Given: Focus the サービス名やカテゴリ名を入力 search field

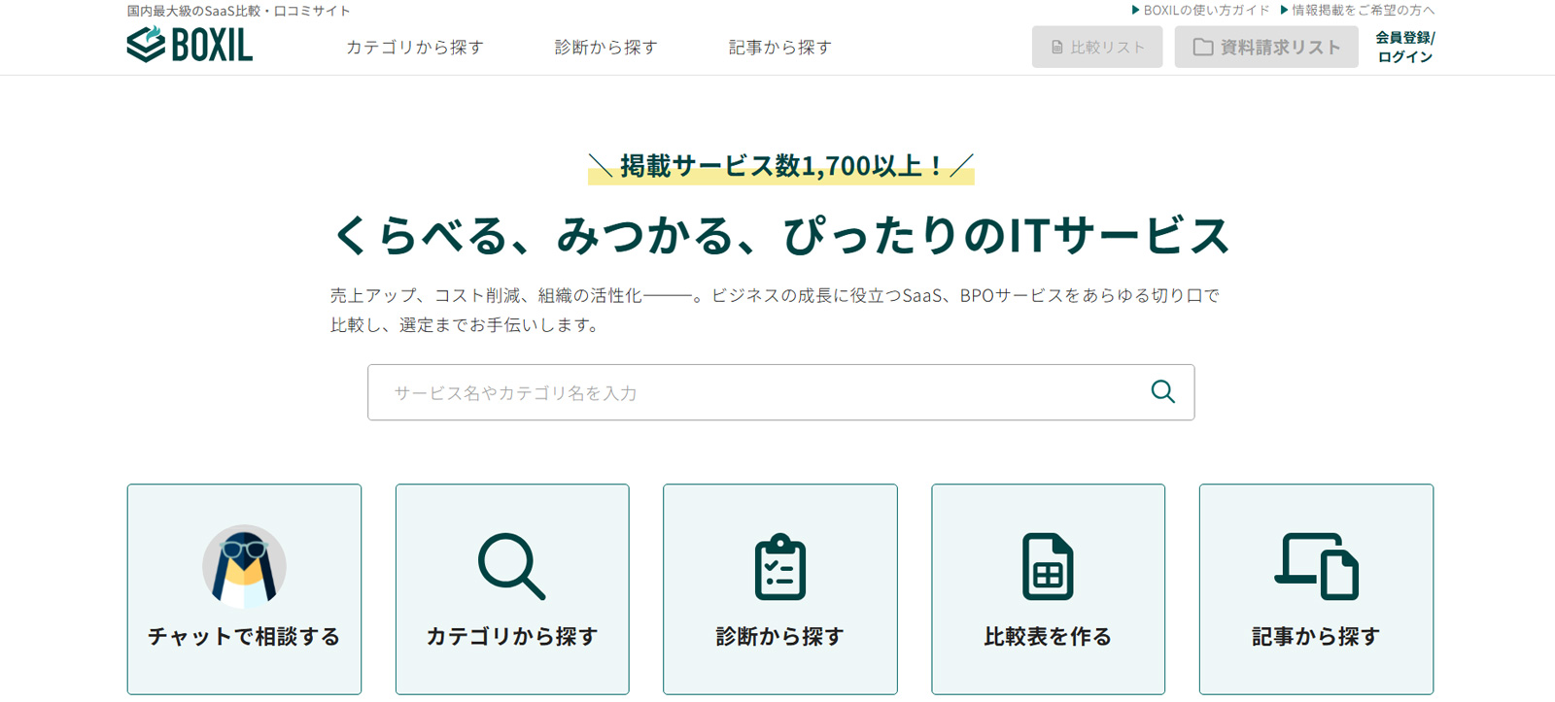Looking at the screenshot, I should tap(780, 392).
